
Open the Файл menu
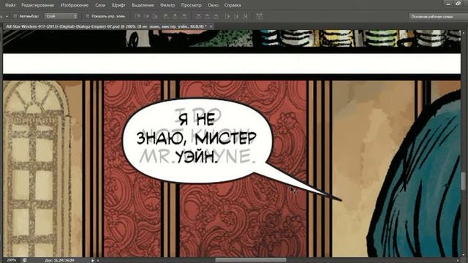coord(10,5)
